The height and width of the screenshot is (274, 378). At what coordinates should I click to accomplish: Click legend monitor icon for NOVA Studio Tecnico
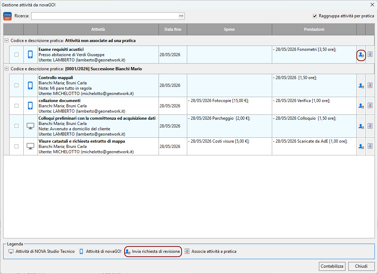pos(11,251)
